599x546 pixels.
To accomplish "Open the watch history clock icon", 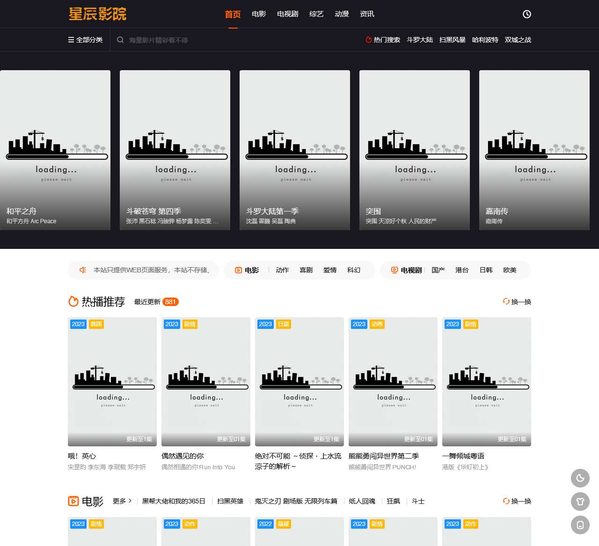I will click(x=526, y=14).
